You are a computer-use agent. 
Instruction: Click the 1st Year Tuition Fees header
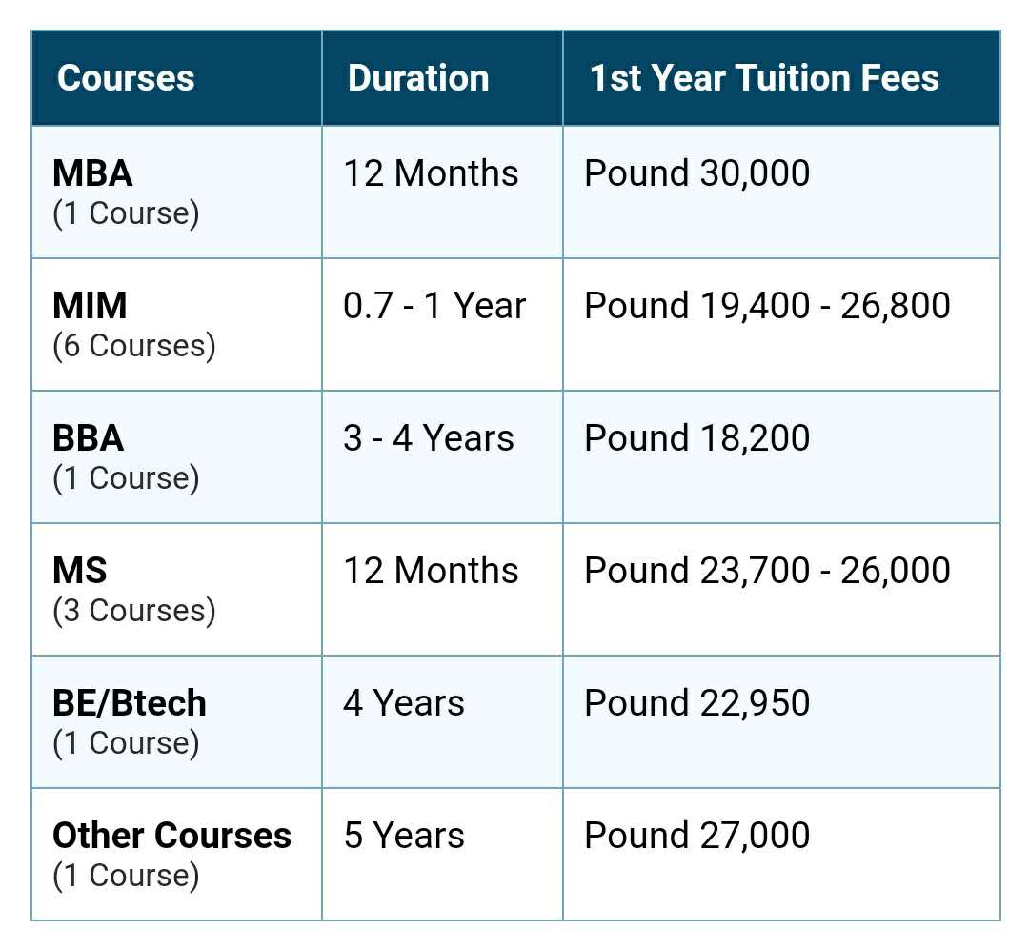(x=764, y=78)
